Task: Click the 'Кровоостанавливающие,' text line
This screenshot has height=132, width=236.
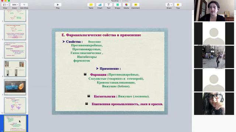Action: (x=116, y=82)
